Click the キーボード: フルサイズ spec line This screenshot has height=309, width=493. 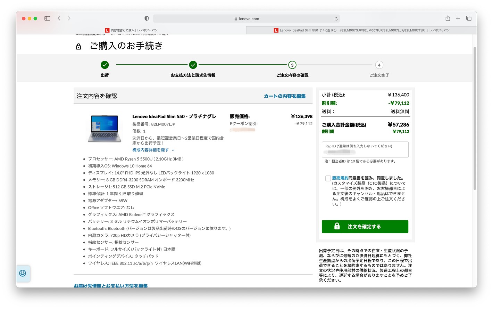tap(132, 249)
